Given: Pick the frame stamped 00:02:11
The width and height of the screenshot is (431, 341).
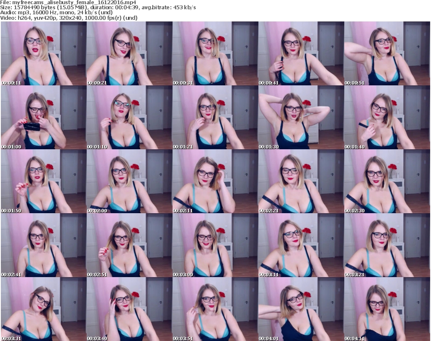Looking at the screenshot, I should click(215, 182).
